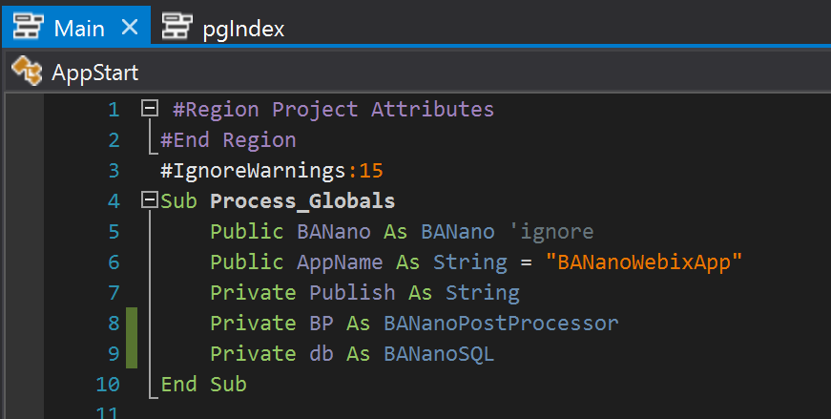Click the Process_Globals sub name

301,201
